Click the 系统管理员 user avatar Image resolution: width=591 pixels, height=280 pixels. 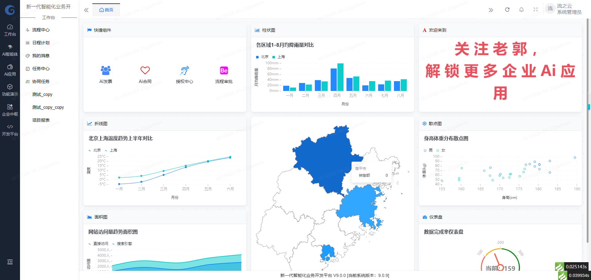[550, 9]
